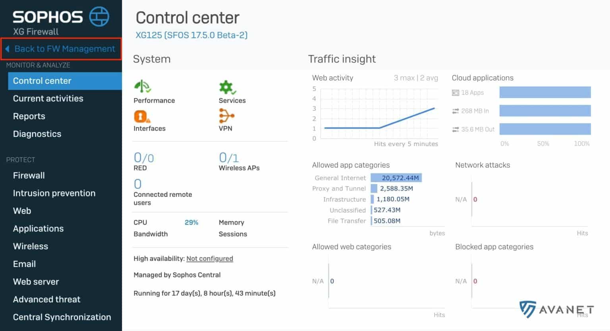Open Current activities in the sidebar
Screen dimensions: 610x331
click(48, 98)
